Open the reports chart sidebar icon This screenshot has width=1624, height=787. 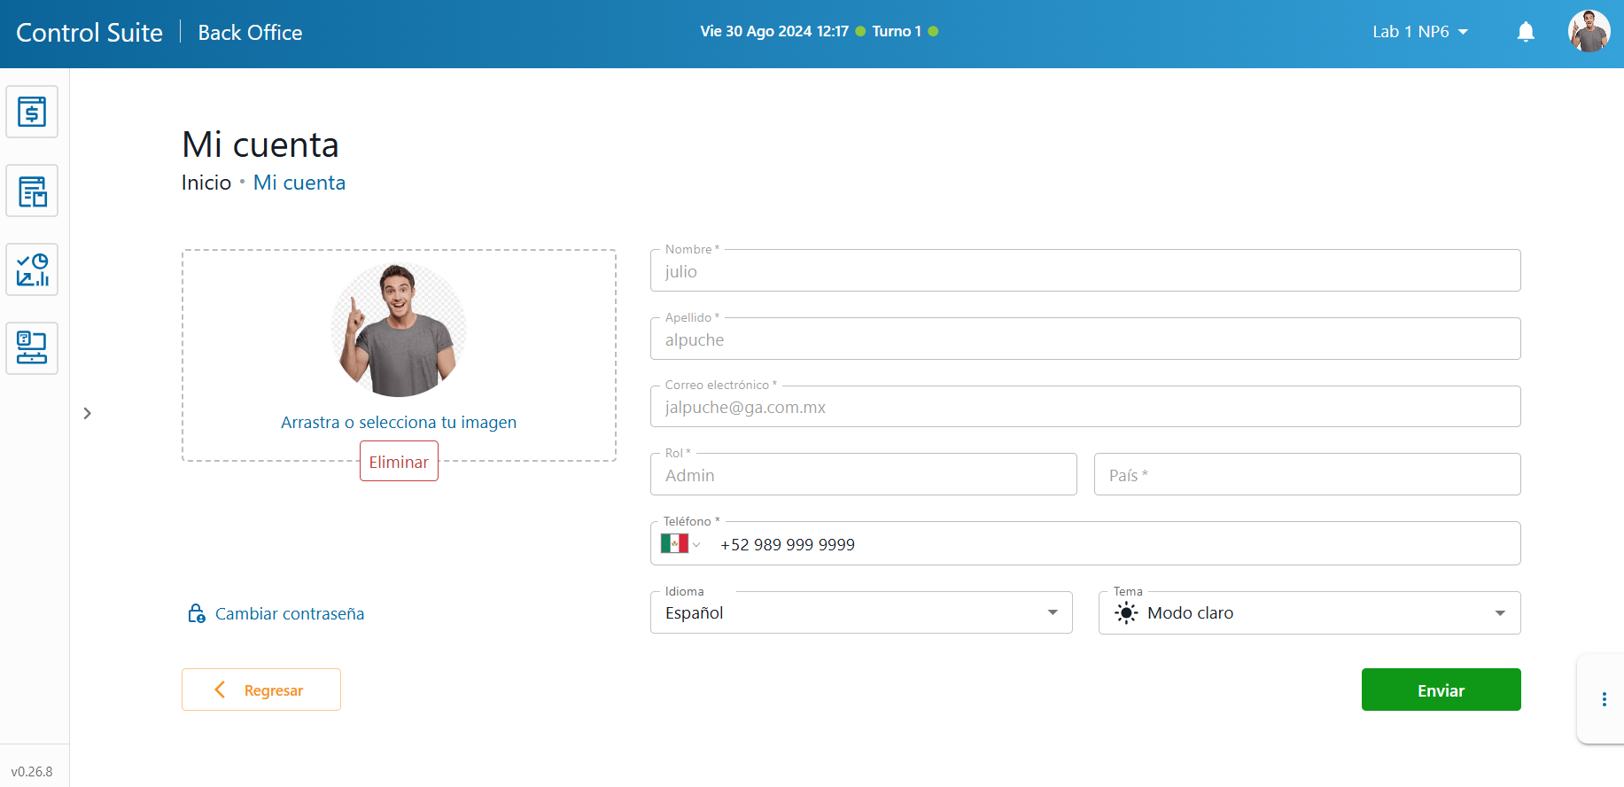[32, 269]
